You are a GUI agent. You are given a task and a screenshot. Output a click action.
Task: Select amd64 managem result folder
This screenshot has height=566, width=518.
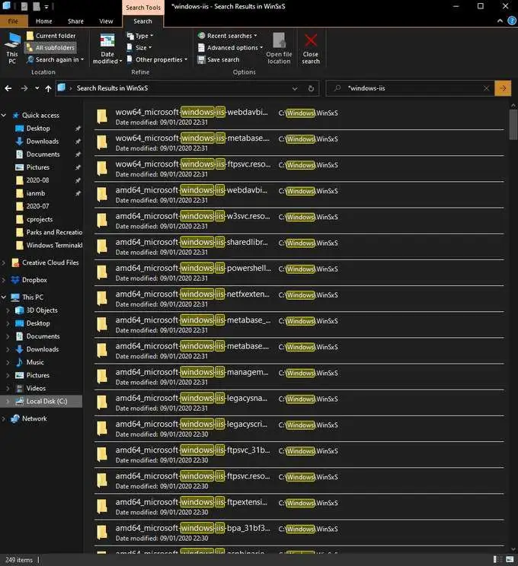[x=299, y=377]
